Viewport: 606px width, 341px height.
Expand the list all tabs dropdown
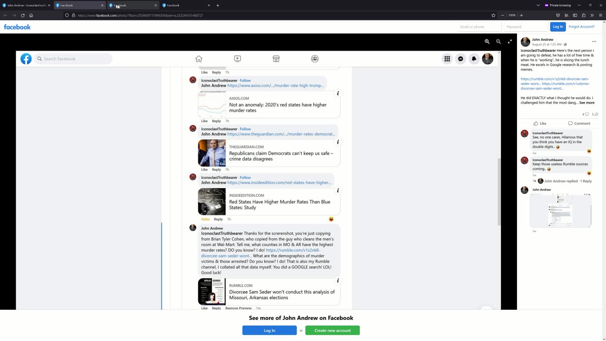pos(538,5)
